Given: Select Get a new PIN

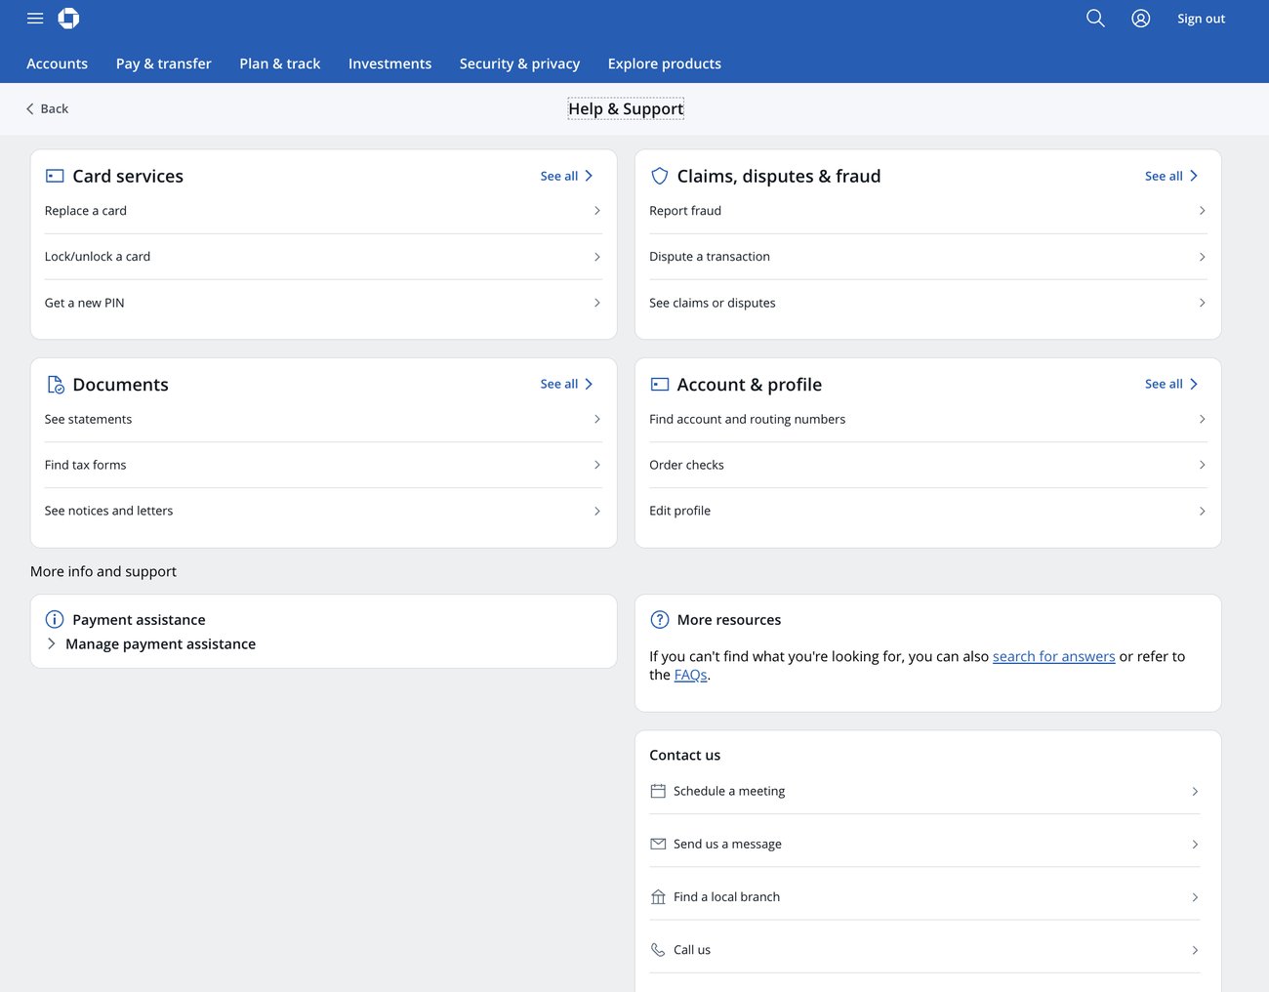Looking at the screenshot, I should (x=323, y=303).
